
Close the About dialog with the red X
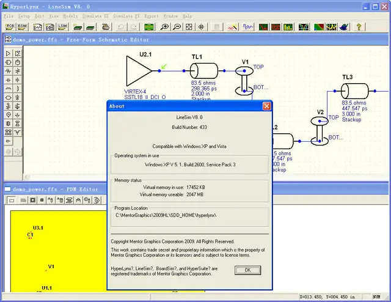coord(266,106)
